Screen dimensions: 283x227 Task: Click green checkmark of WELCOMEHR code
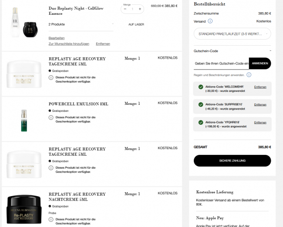tap(201, 87)
